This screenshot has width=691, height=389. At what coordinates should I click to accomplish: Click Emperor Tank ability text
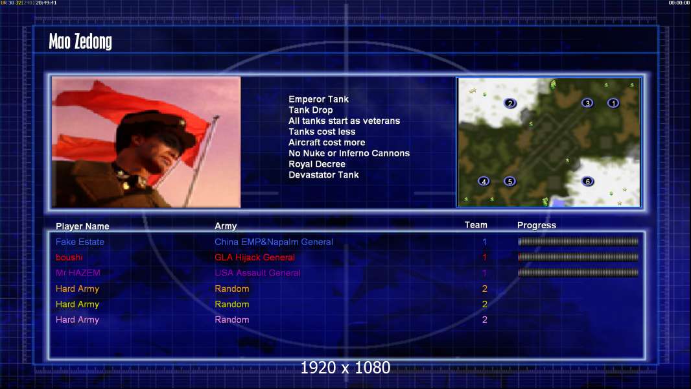click(319, 99)
